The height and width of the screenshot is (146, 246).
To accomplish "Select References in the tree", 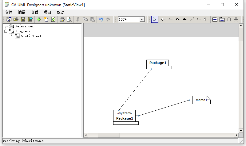I will [x=25, y=26].
